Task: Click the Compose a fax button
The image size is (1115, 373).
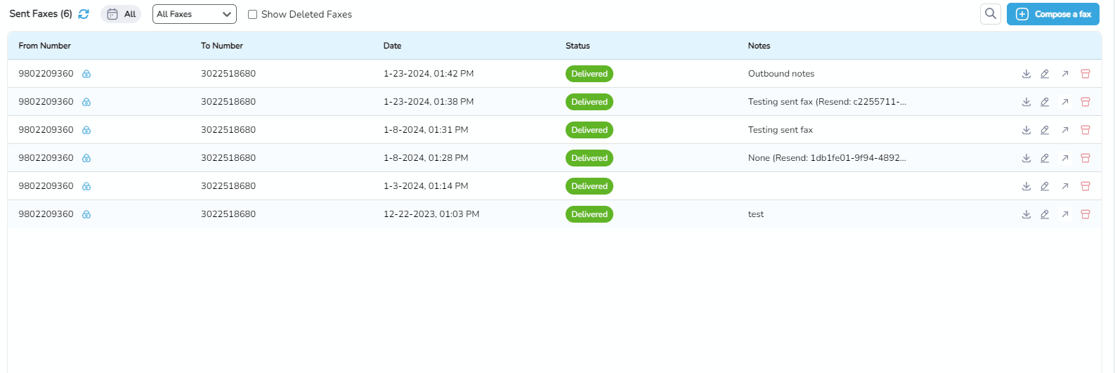Action: click(x=1053, y=14)
